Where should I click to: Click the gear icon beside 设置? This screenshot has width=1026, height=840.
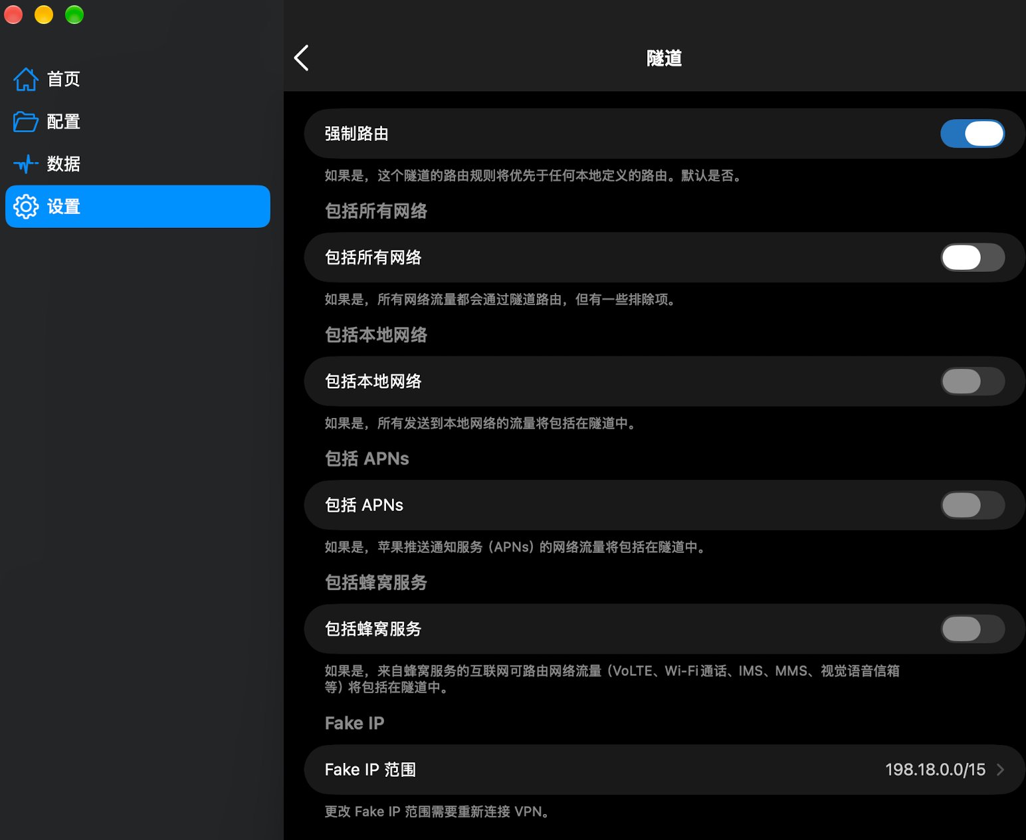pos(26,207)
